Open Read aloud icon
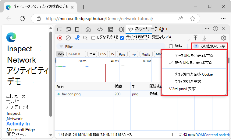The image size is (231, 140). [180, 19]
